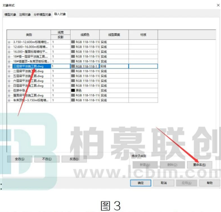
Task: Switch to the 注释对象 tab
Action: [25, 14]
